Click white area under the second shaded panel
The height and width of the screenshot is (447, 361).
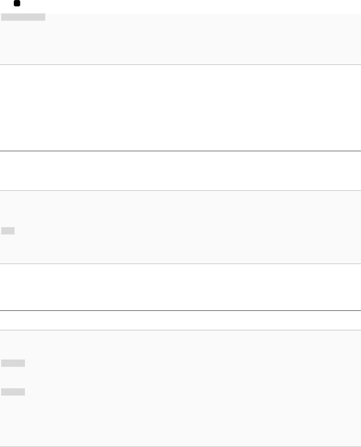180,287
